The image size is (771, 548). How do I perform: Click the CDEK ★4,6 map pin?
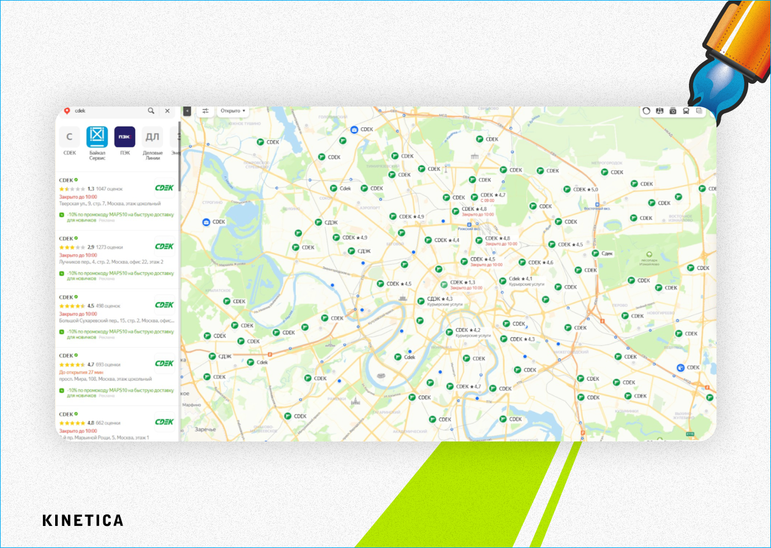click(x=522, y=262)
